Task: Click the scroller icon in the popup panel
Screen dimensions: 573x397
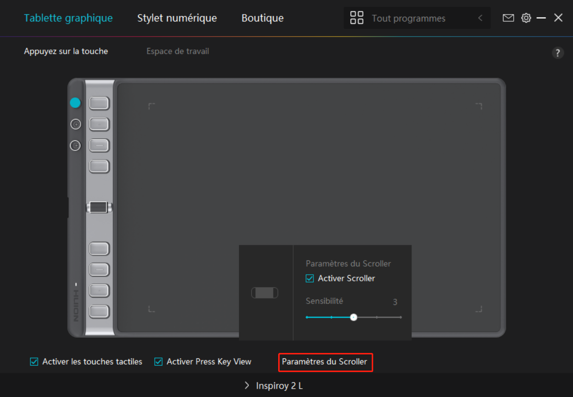Action: 264,293
